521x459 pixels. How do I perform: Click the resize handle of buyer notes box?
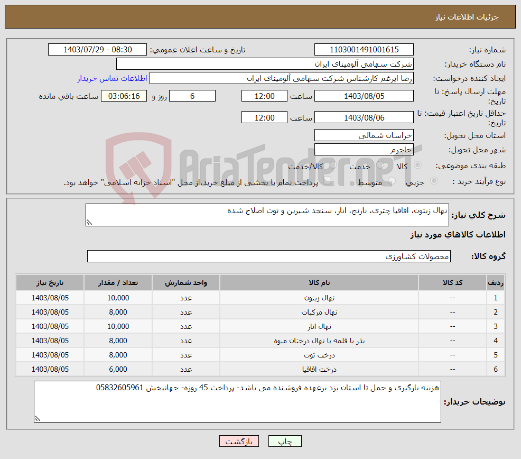(37, 419)
